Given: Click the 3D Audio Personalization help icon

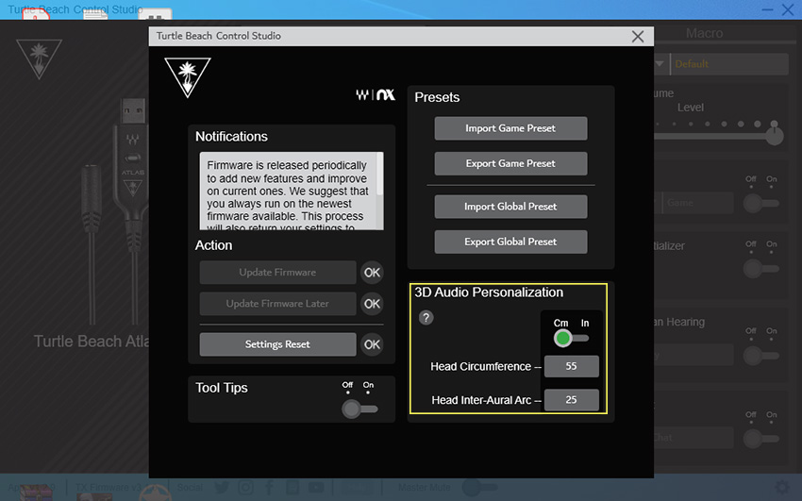Looking at the screenshot, I should [426, 318].
